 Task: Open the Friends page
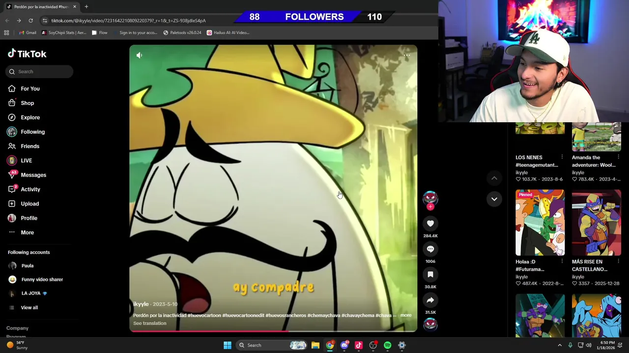coord(30,146)
